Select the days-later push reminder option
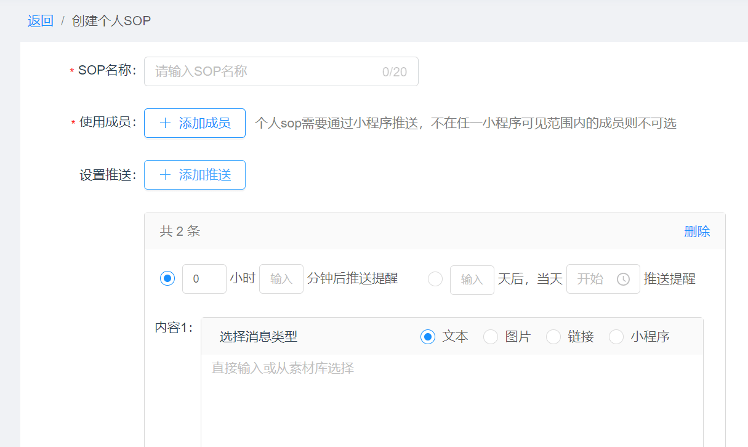The height and width of the screenshot is (447, 748). (435, 278)
